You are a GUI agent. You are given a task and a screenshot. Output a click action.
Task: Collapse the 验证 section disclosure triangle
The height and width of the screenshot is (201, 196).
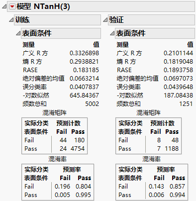105,20
